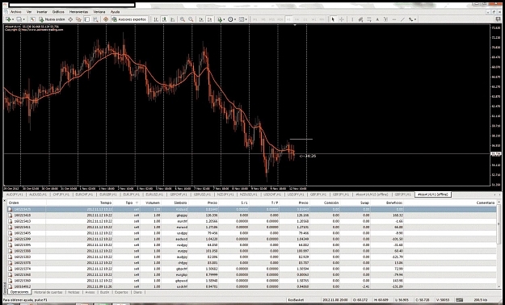Screen dimensions: 505x305
Task: Open the Noticias terminal tab
Action: [74, 292]
